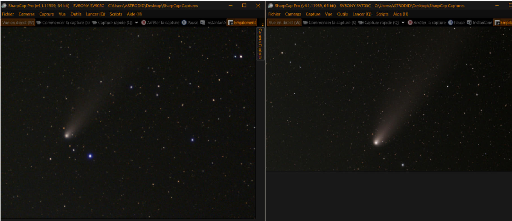The width and height of the screenshot is (512, 221).
Task: Open Vue menu in SV905C window
Action: 62,14
